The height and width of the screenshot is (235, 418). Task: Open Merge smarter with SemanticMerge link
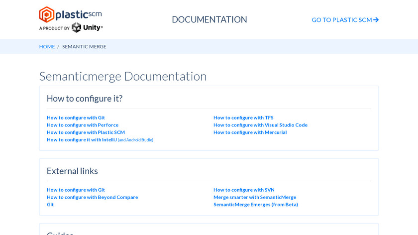[x=255, y=197]
